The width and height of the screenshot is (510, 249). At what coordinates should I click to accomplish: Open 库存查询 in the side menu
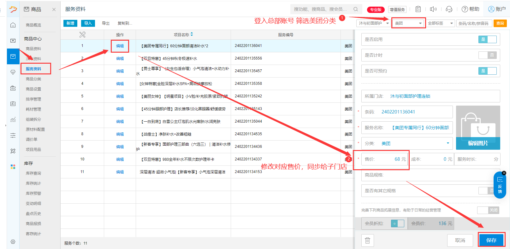(33, 173)
